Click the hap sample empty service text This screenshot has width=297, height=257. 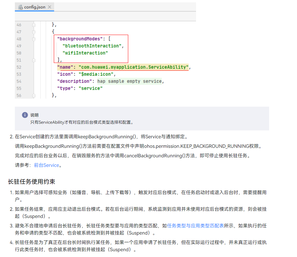[x=129, y=81]
